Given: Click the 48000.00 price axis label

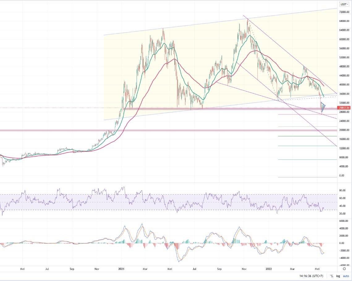Looking at the screenshot, I should pyautogui.click(x=344, y=67).
